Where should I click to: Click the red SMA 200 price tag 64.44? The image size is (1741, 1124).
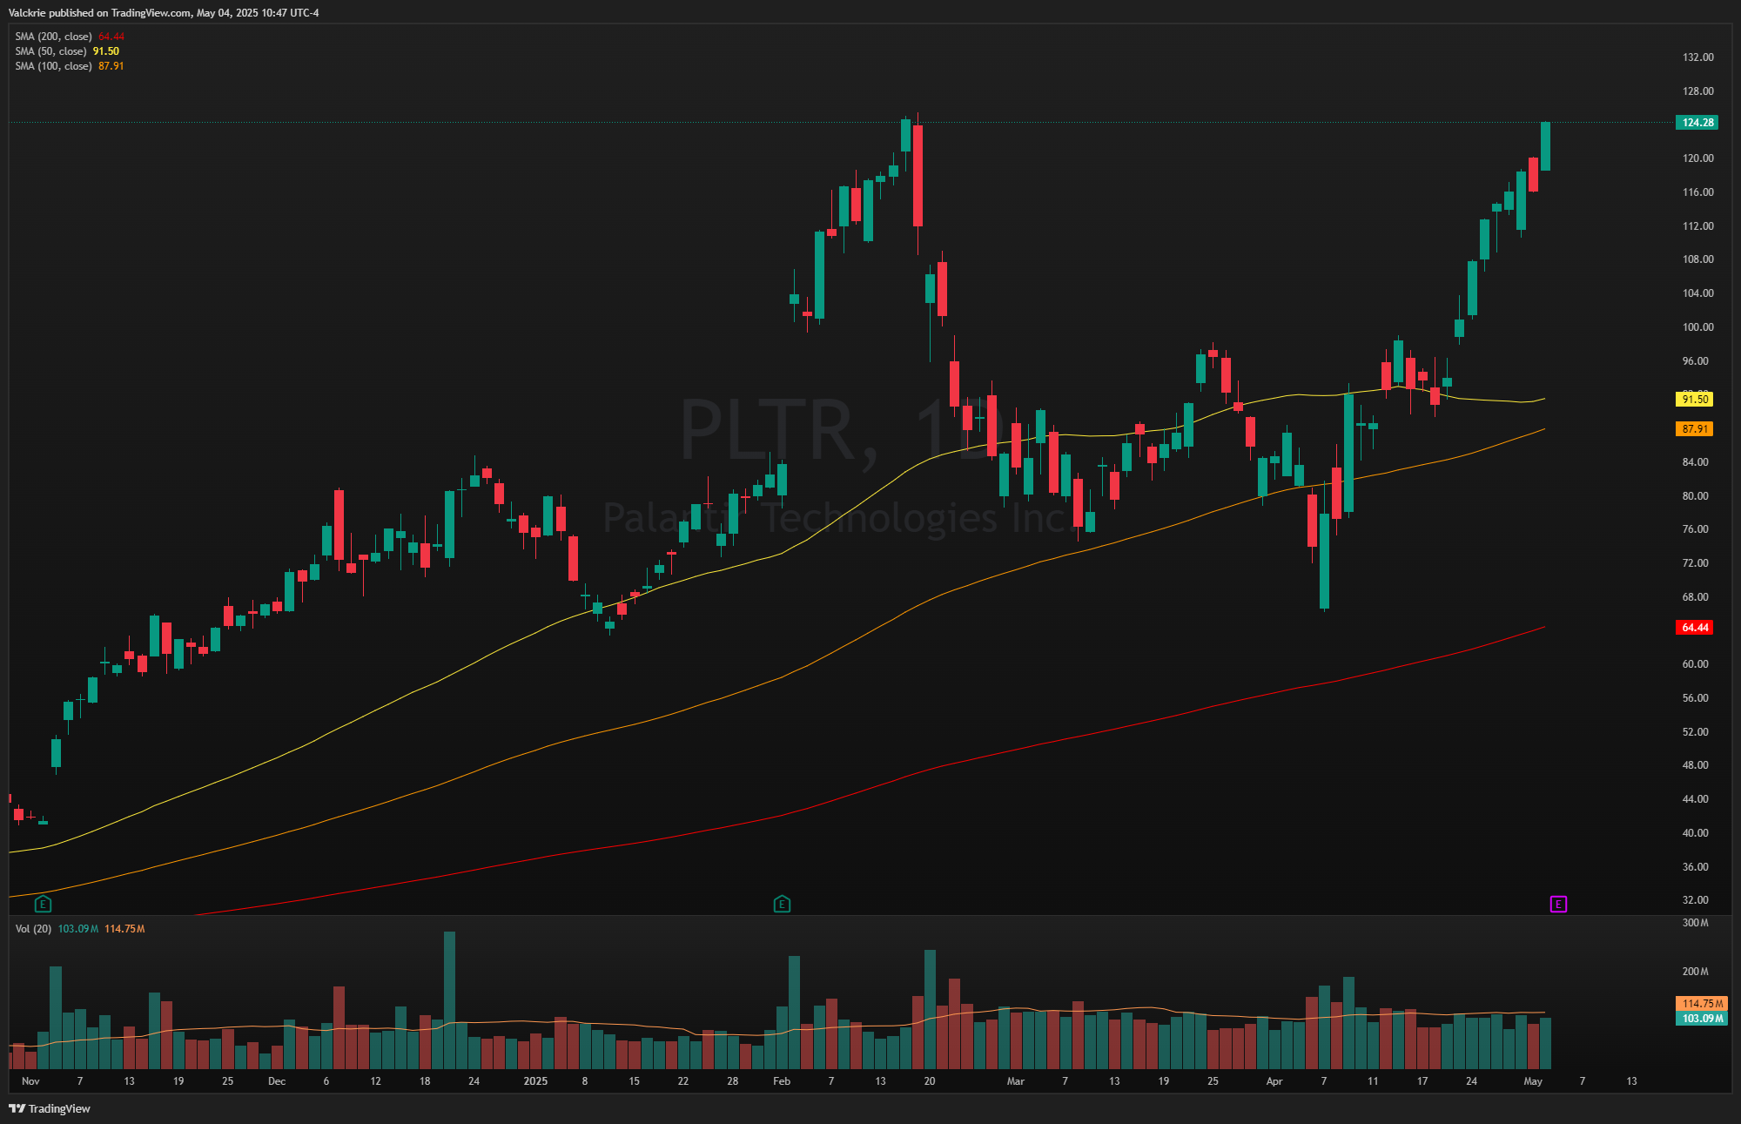click(1694, 628)
